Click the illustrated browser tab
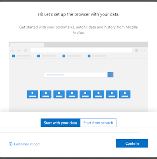This screenshot has height=159, width=157. coord(27,45)
